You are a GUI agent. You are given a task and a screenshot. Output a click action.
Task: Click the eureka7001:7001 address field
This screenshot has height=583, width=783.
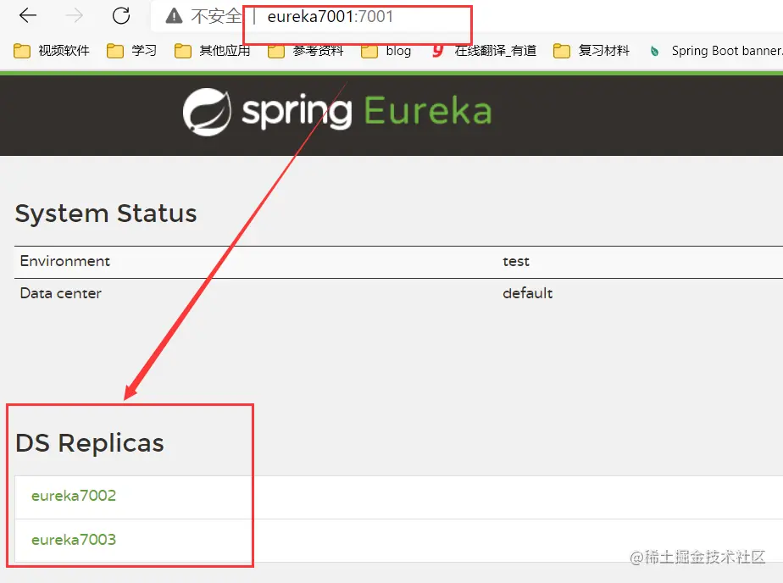330,16
